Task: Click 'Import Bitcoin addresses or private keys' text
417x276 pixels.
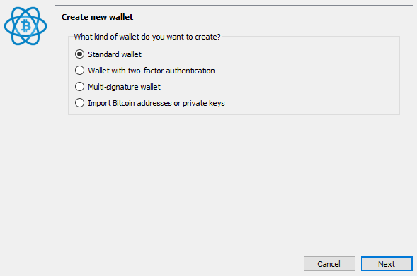Action: coord(156,103)
